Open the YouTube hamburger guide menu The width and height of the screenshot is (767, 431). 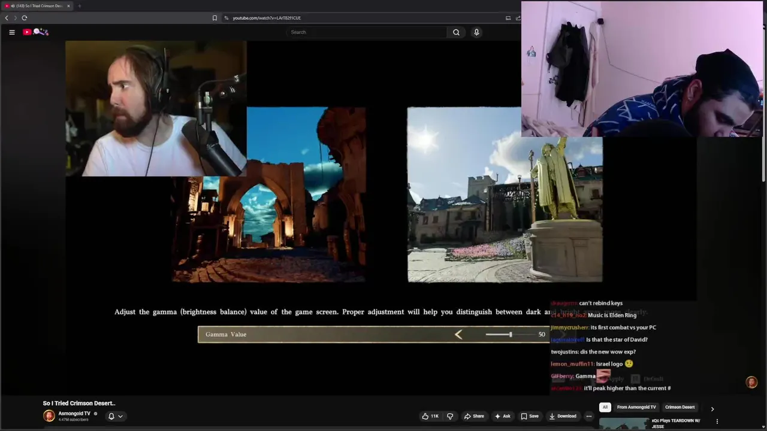[x=12, y=32]
